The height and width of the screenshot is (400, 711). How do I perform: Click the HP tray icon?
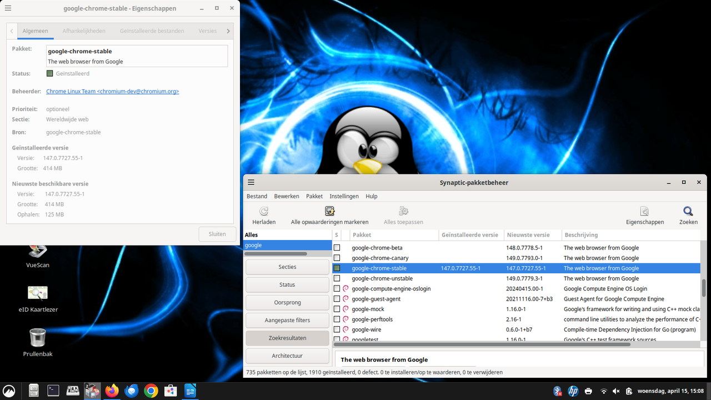tap(573, 391)
